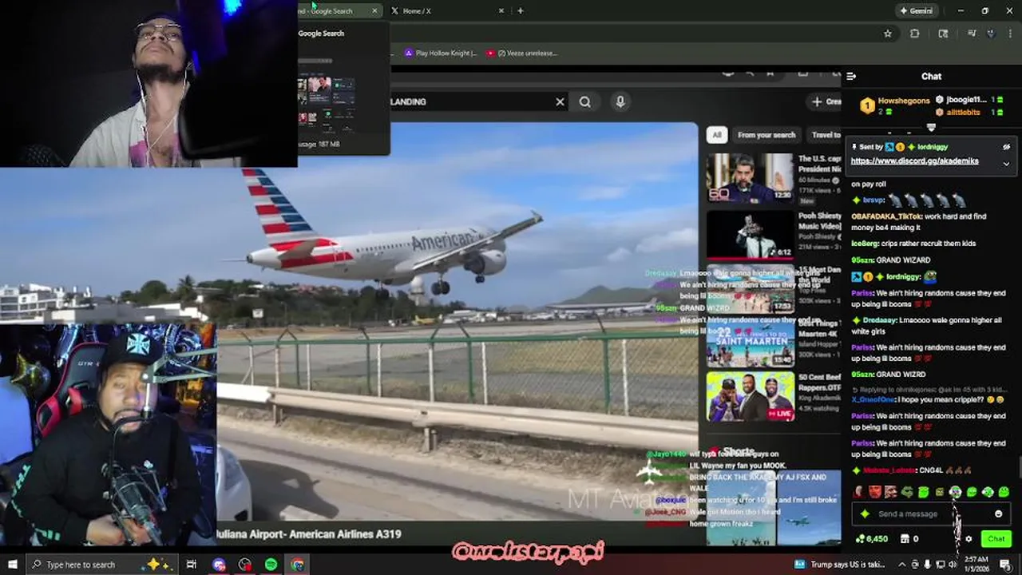The height and width of the screenshot is (575, 1022).
Task: Open Gemini in Chrome
Action: point(916,11)
